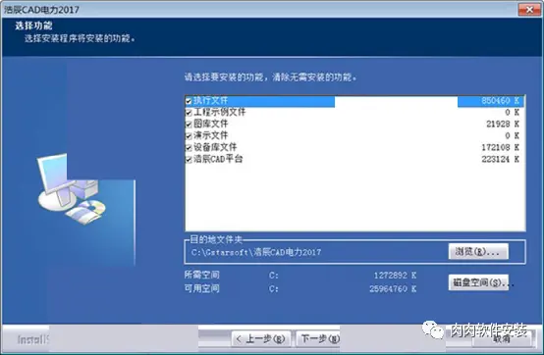This screenshot has width=544, height=355.
Task: Toggle the 设备库文件 checkbox
Action: [x=189, y=148]
